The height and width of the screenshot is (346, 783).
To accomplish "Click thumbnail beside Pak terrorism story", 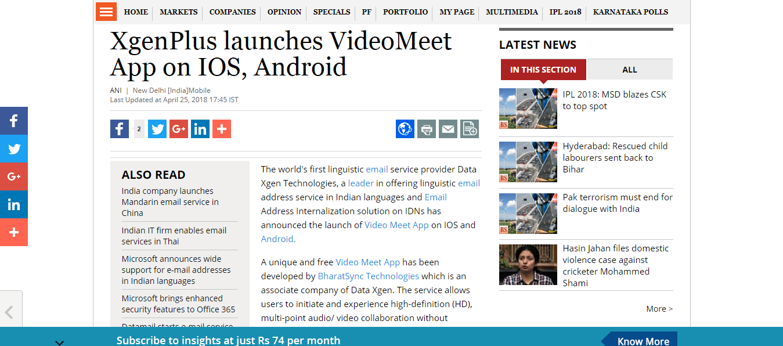I will point(528,214).
